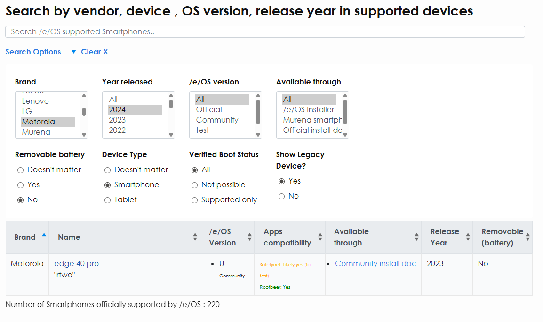543x322 pixels.
Task: Sort table by Apps compatibility column
Action: 290,237
